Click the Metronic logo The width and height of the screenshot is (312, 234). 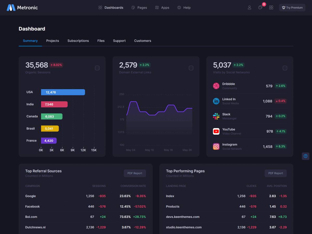tap(22, 8)
